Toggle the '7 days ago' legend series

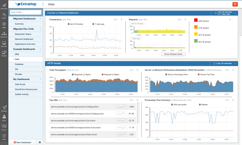coord(98,24)
